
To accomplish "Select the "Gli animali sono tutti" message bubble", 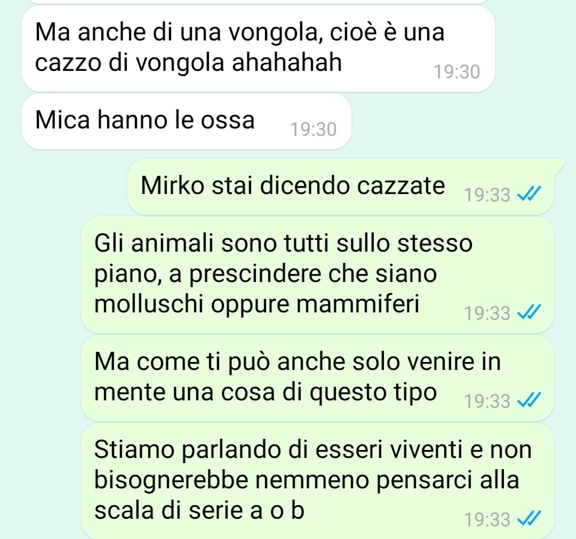I will pyautogui.click(x=317, y=275).
